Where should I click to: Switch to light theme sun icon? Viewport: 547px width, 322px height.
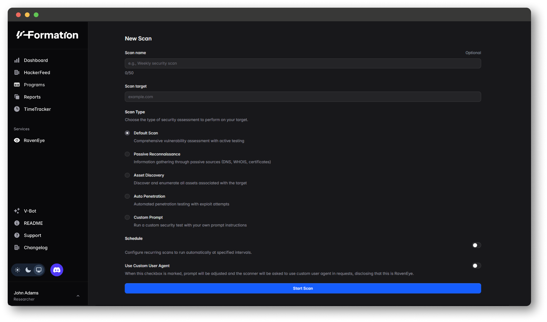click(x=18, y=270)
